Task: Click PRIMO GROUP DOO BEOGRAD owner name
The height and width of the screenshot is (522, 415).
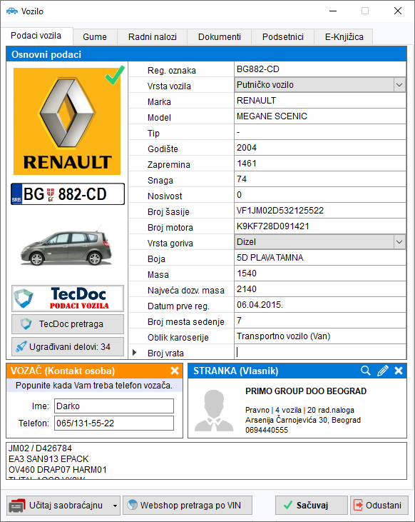Action: pos(306,391)
